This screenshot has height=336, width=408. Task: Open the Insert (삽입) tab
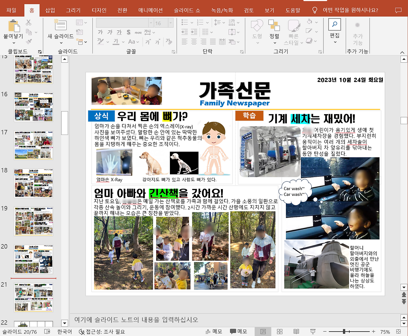pyautogui.click(x=50, y=10)
